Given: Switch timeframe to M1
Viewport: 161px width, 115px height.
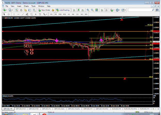Looking at the screenshot, I should click(x=52, y=14).
